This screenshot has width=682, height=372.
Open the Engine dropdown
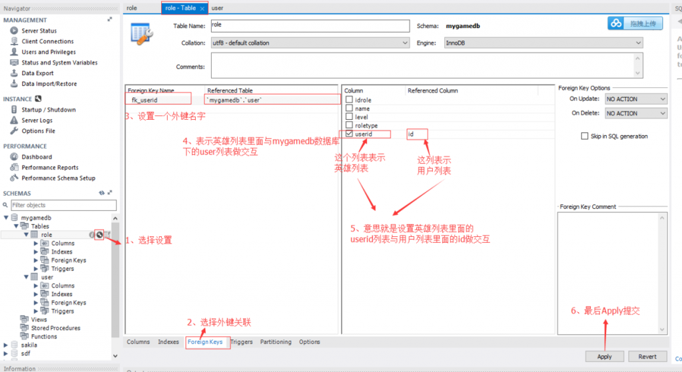point(543,43)
